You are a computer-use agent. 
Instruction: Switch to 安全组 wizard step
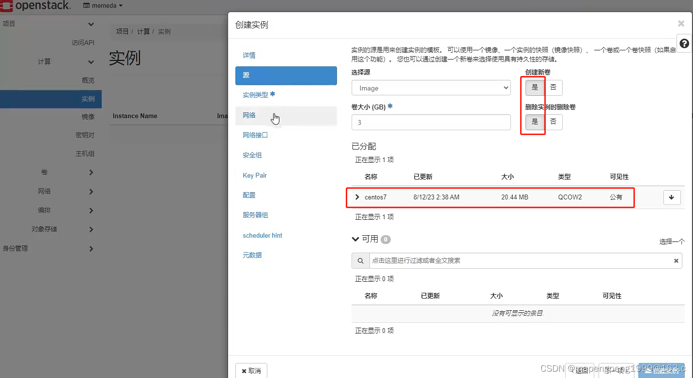(x=286, y=155)
